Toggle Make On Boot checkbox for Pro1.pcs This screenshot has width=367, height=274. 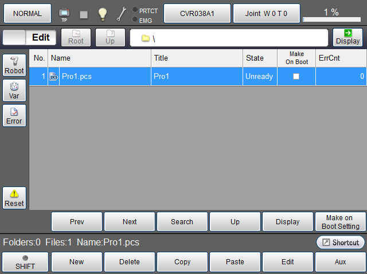(296, 77)
